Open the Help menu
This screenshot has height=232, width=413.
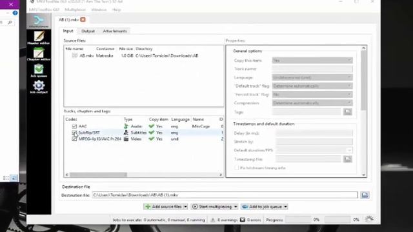[x=116, y=10]
